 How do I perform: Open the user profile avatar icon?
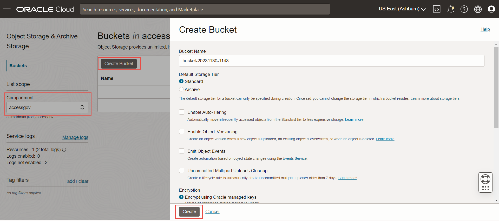pos(491,9)
